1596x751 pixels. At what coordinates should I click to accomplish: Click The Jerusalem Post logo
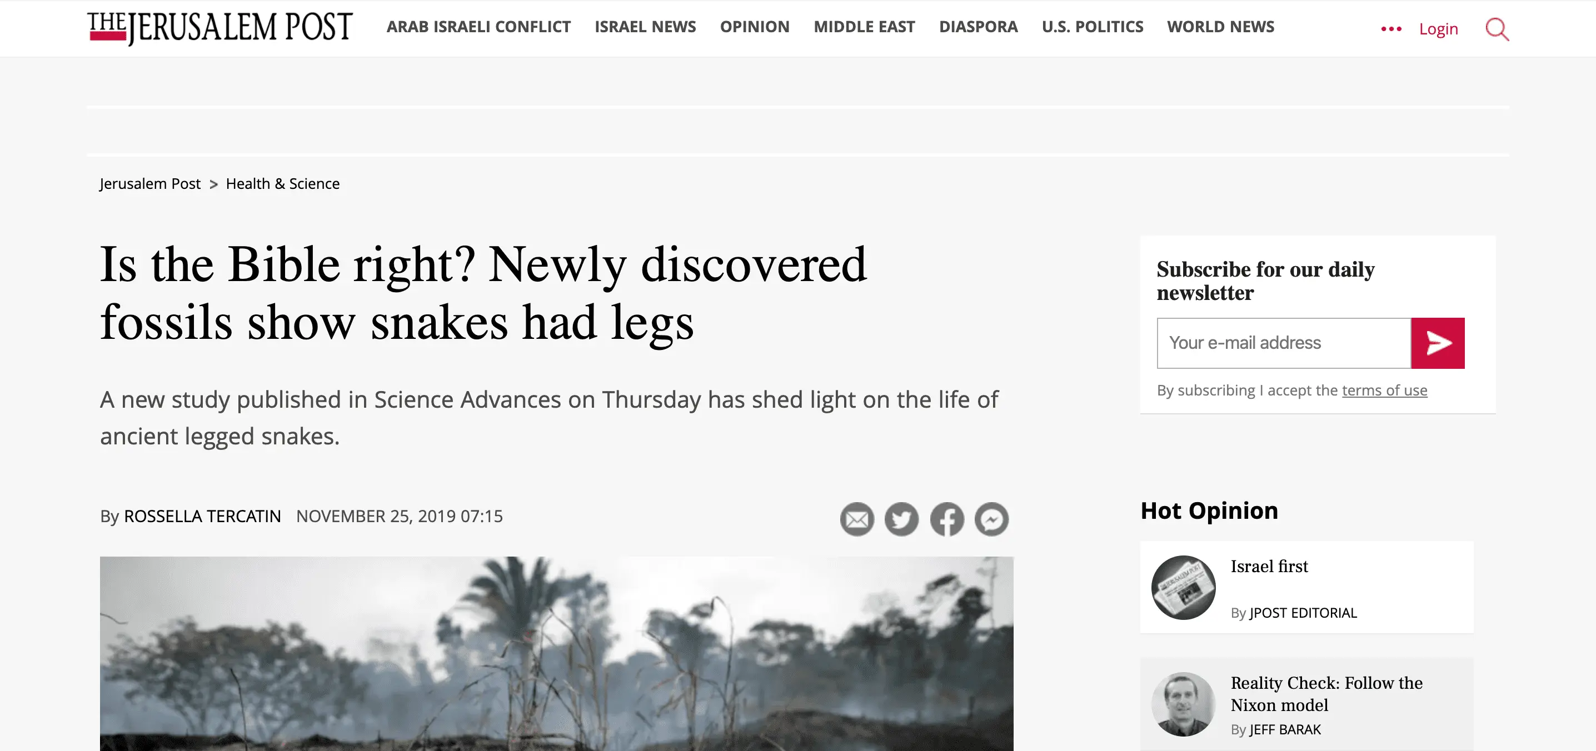click(x=220, y=28)
